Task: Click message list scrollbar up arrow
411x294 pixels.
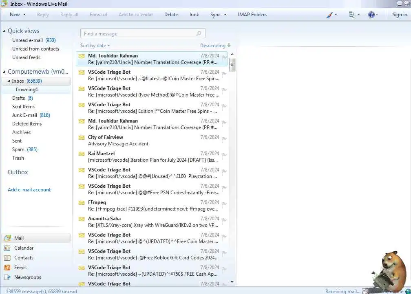Action: (x=232, y=54)
